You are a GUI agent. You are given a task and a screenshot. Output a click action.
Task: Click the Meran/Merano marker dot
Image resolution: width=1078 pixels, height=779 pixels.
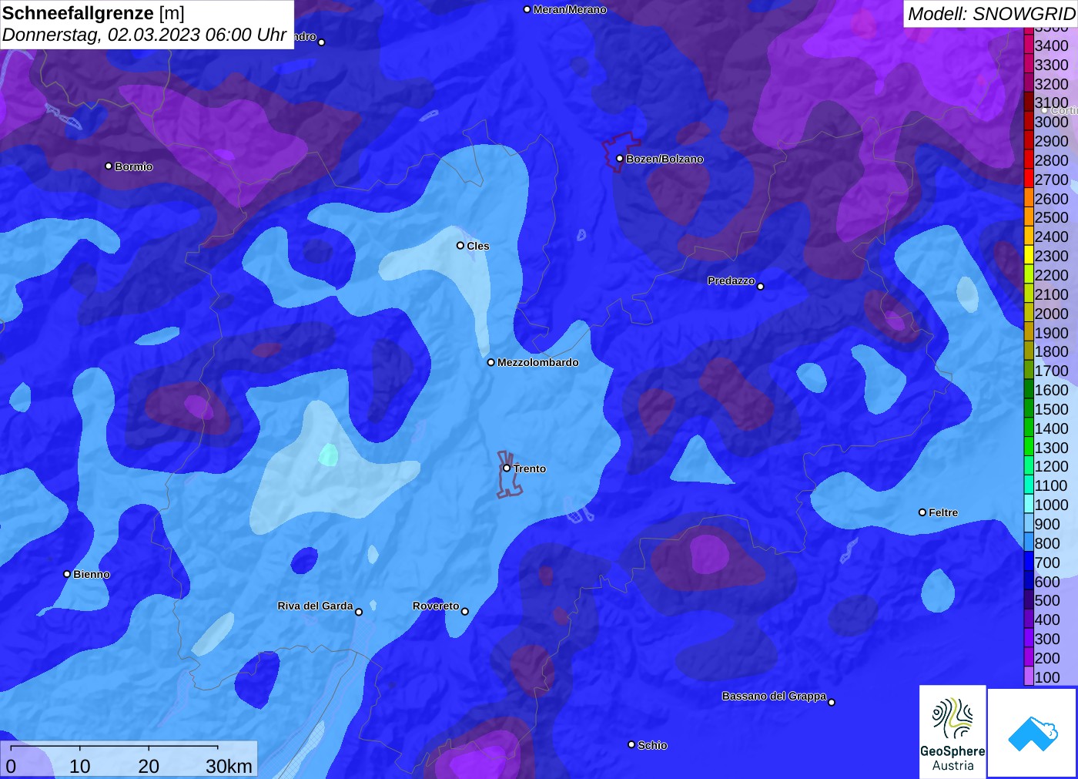(527, 10)
